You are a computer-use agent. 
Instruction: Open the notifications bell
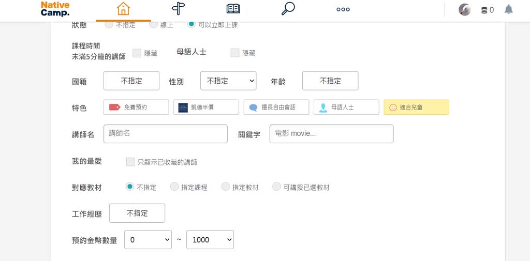point(508,9)
